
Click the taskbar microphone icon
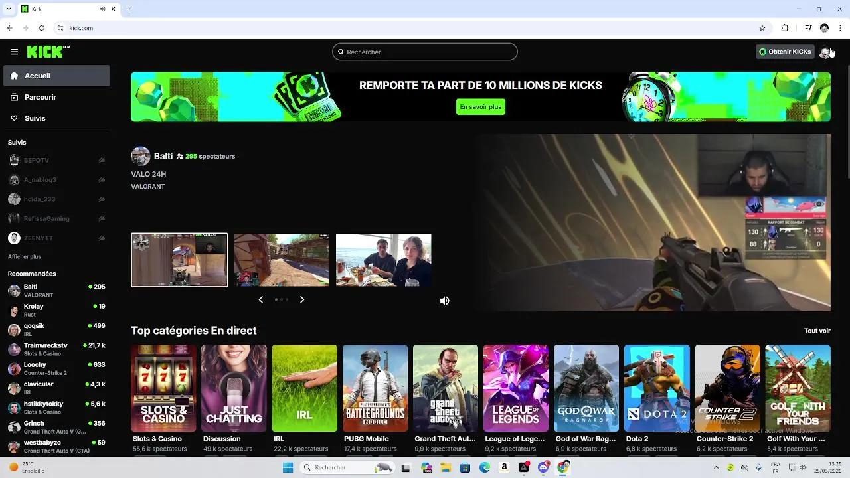click(x=758, y=467)
